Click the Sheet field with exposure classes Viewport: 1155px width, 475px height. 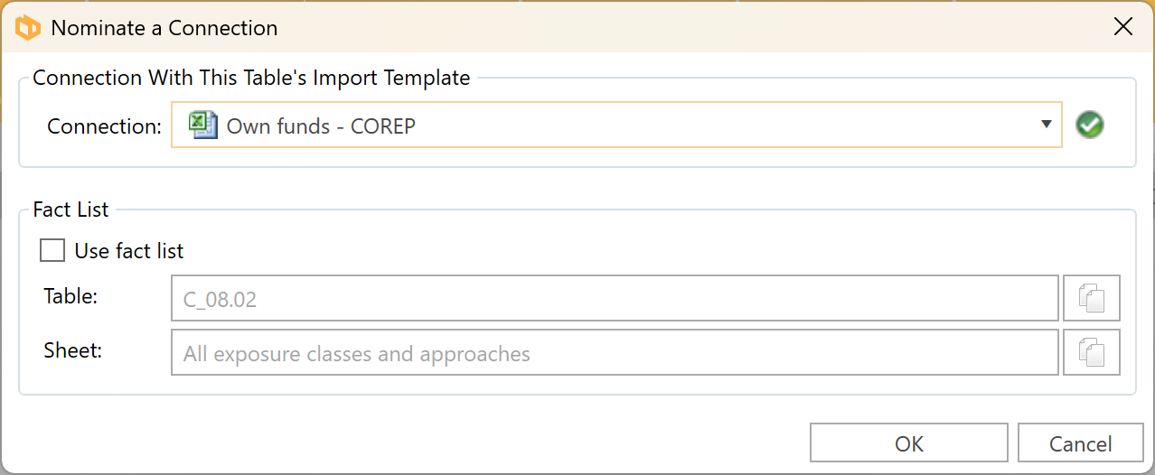coord(615,353)
